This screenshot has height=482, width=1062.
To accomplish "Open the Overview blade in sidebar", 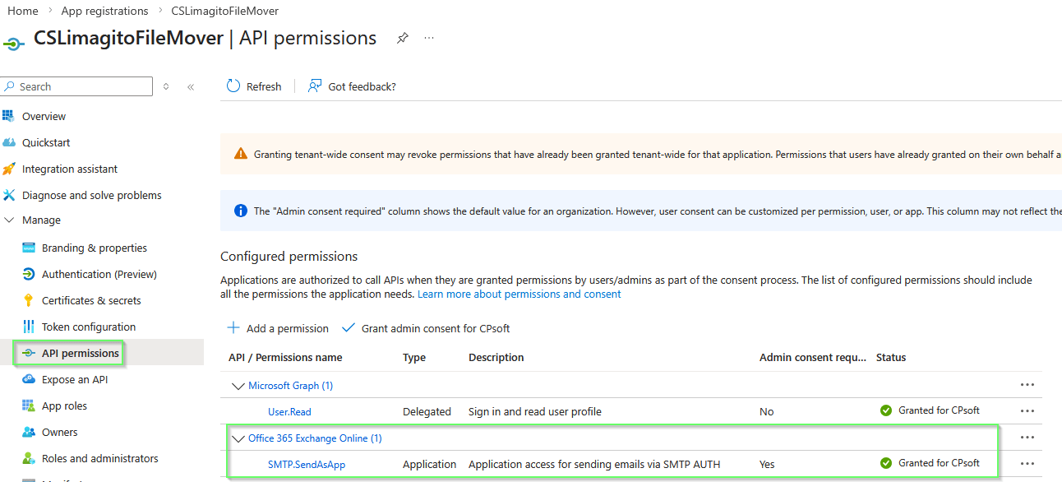I will (44, 116).
